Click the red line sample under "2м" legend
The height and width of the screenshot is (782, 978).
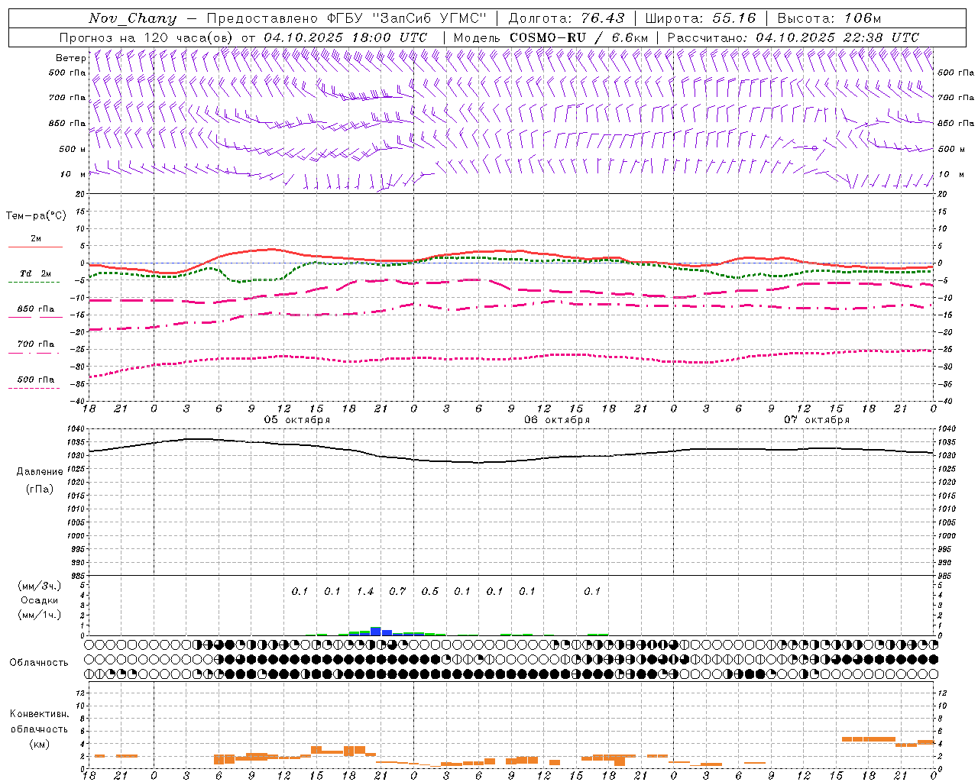[35, 247]
